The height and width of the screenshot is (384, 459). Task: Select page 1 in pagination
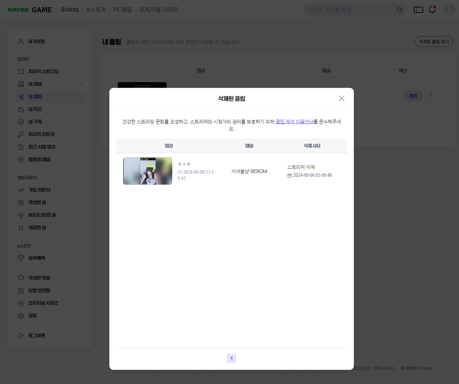[232, 358]
